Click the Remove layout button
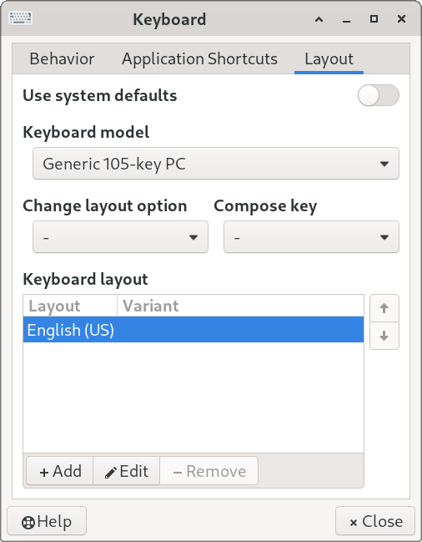The image size is (422, 542). [209, 471]
